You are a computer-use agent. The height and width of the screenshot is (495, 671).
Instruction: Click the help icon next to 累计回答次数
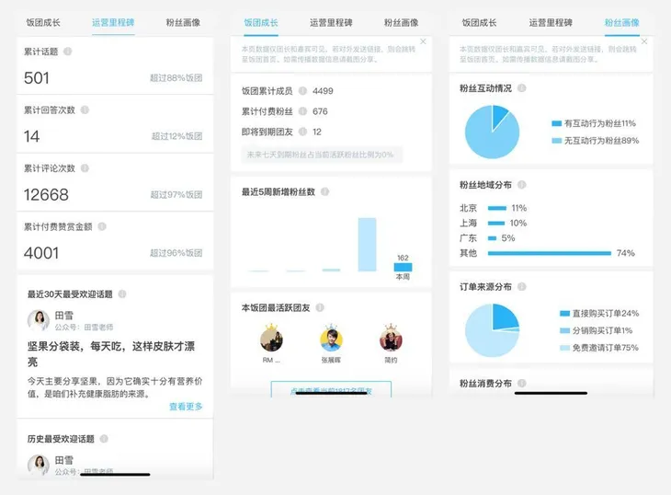coord(85,109)
